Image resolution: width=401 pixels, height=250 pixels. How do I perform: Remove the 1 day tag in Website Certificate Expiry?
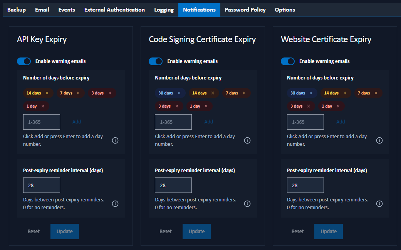pyautogui.click(x=338, y=106)
